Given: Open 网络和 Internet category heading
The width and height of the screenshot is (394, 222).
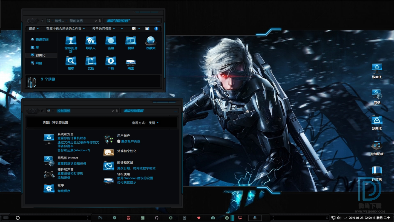Looking at the screenshot, I should (68, 158).
